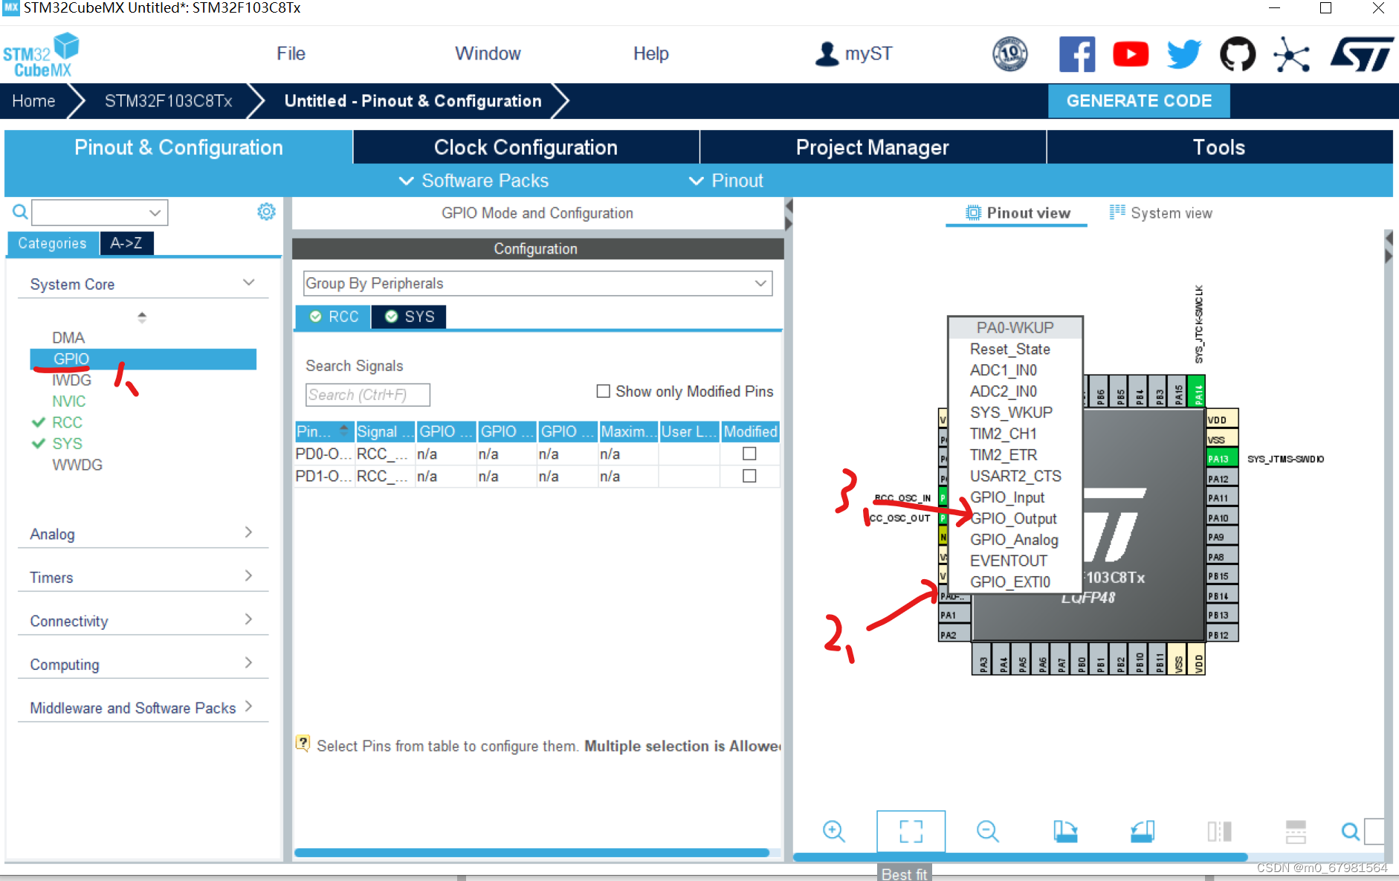Switch to A->Z sorting tab
The width and height of the screenshot is (1399, 881).
[x=126, y=243]
